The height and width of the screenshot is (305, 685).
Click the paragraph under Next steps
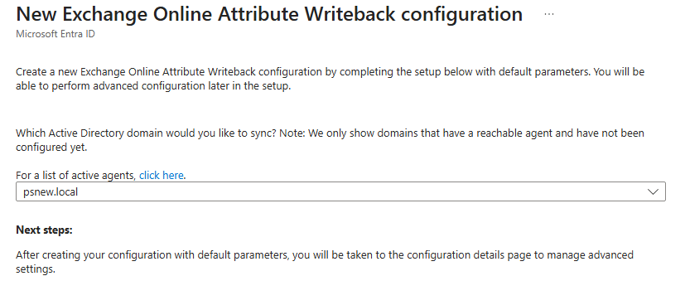click(325, 262)
